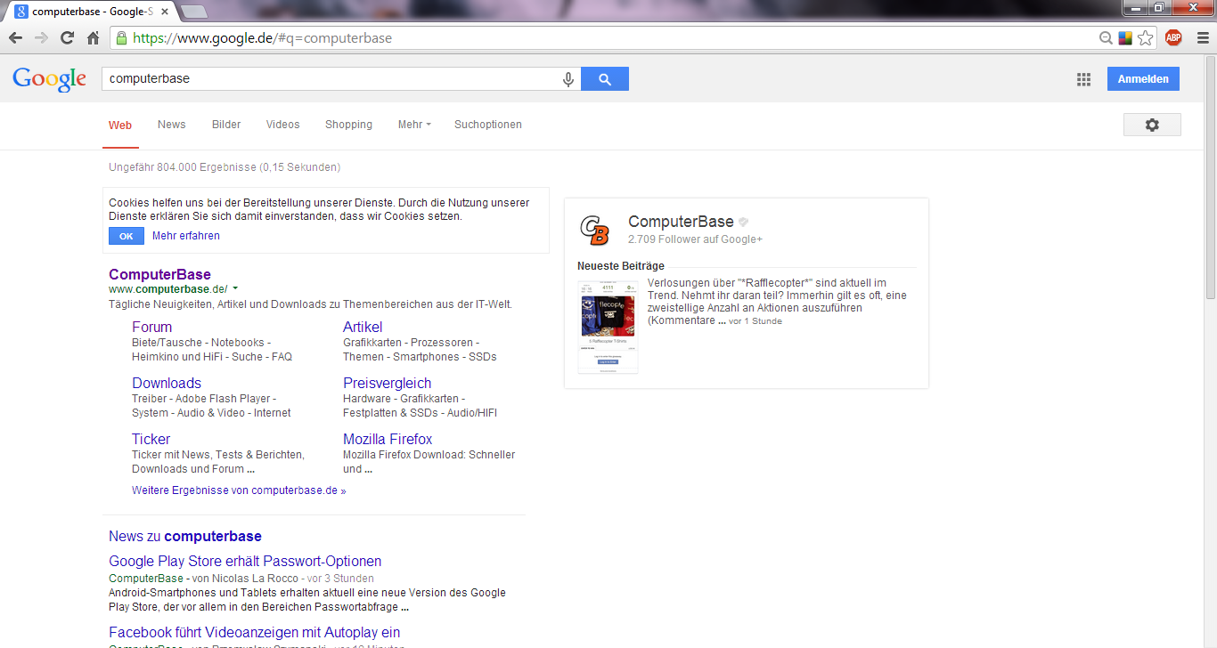Switch to the News tab
The width and height of the screenshot is (1217, 648).
click(172, 125)
